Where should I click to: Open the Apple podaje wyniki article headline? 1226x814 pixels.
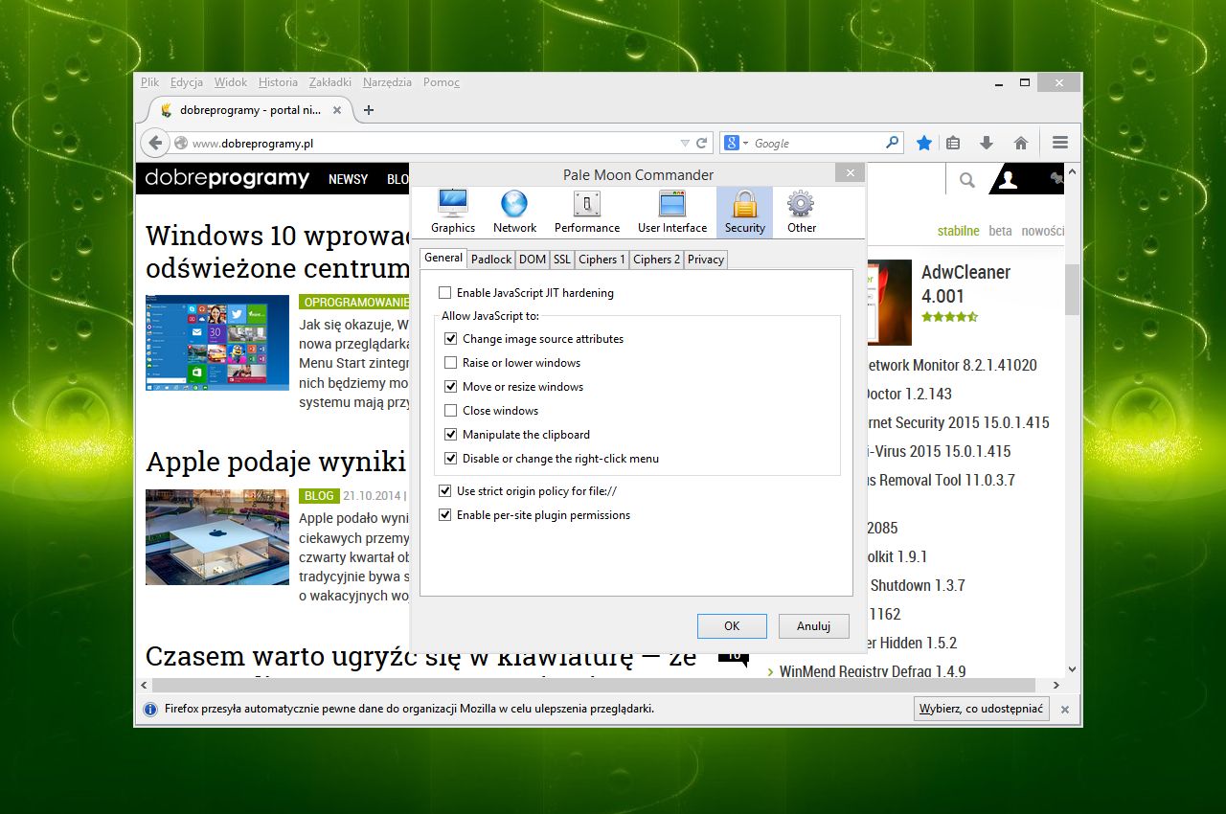276,463
